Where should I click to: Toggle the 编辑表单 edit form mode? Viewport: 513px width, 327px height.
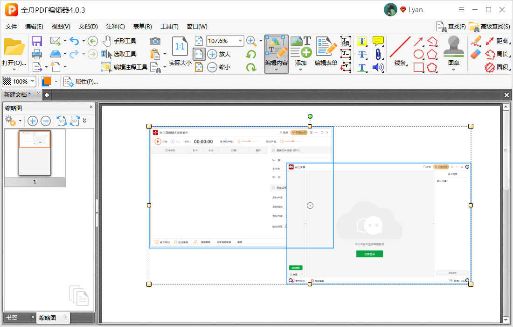(x=326, y=51)
